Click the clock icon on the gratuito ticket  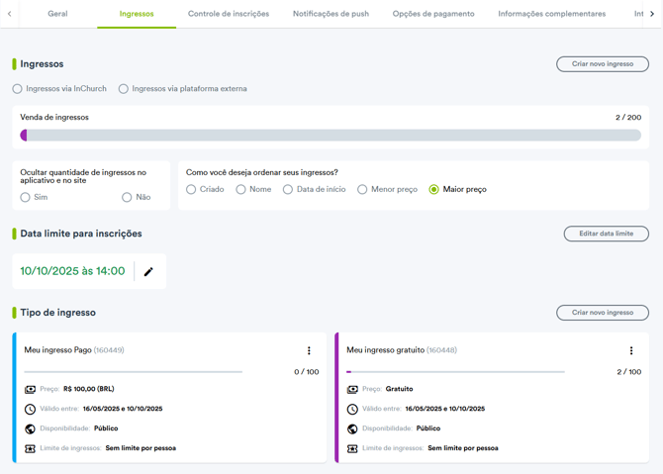(352, 409)
